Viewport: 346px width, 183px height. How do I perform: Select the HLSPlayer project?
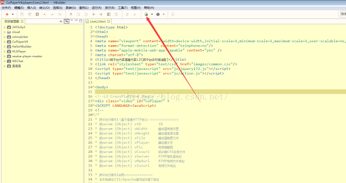[x=19, y=51]
